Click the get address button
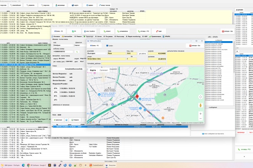The height and width of the screenshot is (168, 253). click(142, 54)
